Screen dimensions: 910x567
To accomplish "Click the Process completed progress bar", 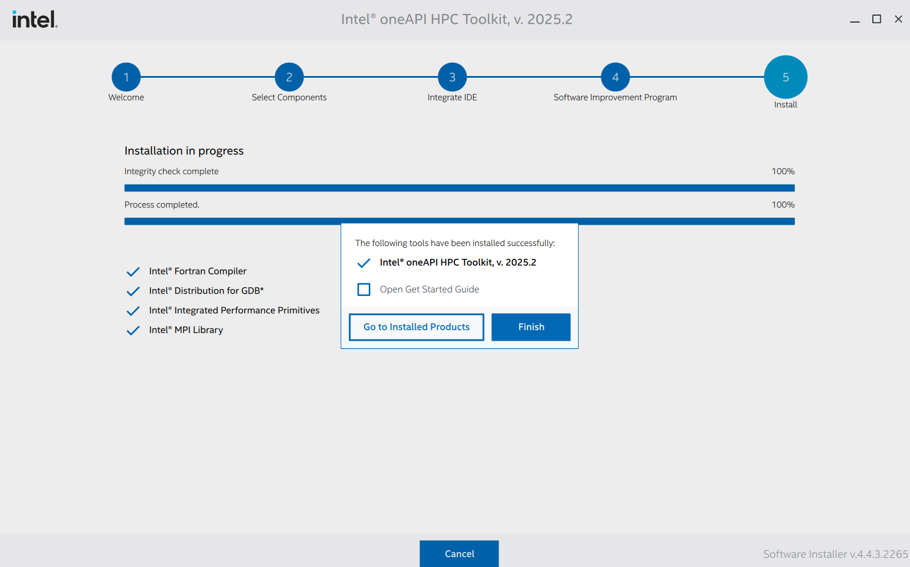I will (x=459, y=221).
